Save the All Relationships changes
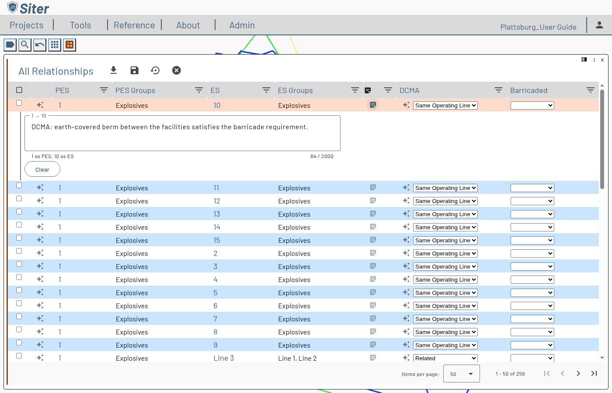 pyautogui.click(x=135, y=70)
